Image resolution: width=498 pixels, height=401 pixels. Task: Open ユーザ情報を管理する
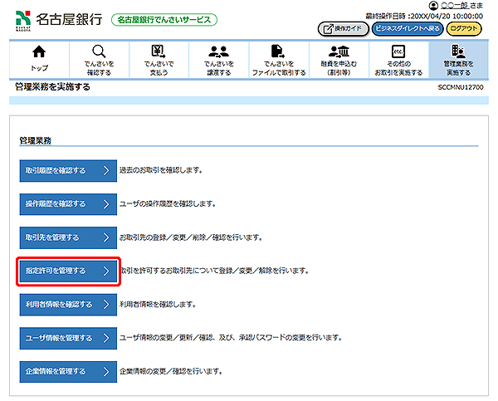[68, 338]
